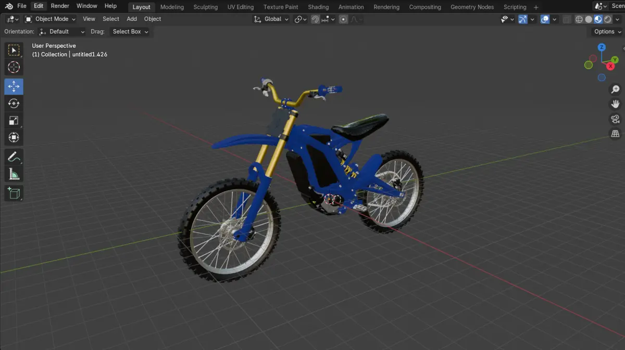Select the Transform tool
Viewport: 625px width, 350px height.
[x=14, y=137]
